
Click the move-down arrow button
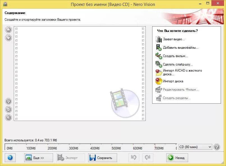8,38
